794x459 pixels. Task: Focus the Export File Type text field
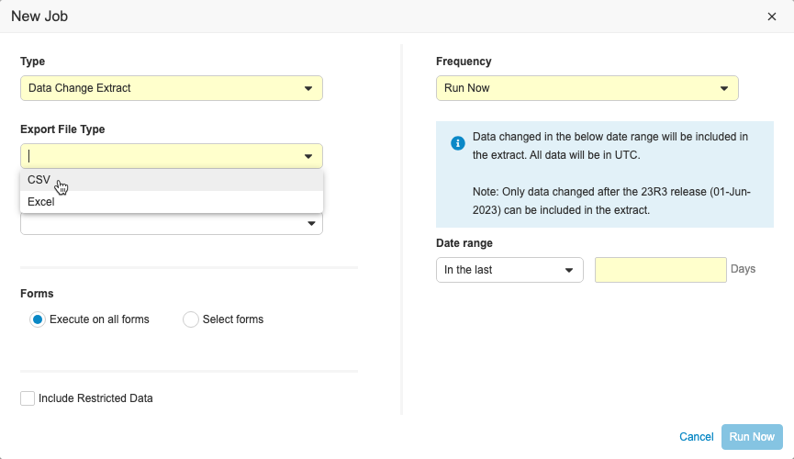tap(161, 156)
